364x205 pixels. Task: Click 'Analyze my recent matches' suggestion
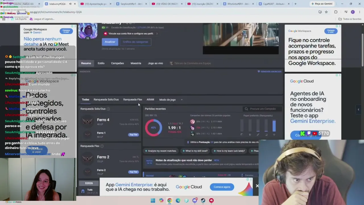[161, 151]
